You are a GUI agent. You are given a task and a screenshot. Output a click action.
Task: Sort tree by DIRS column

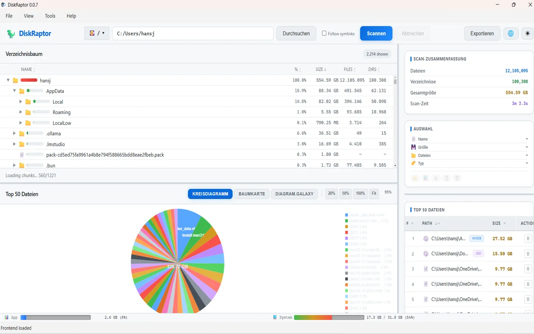coord(374,69)
